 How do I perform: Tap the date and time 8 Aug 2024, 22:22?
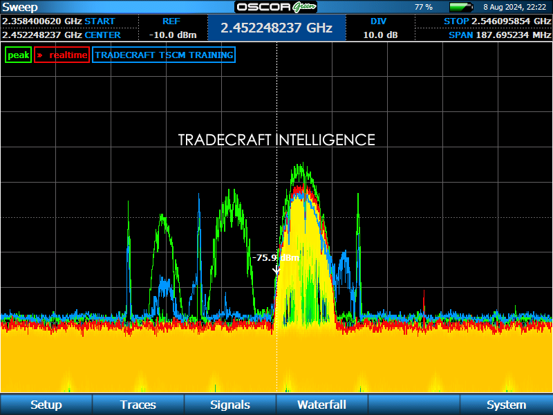[x=514, y=7]
